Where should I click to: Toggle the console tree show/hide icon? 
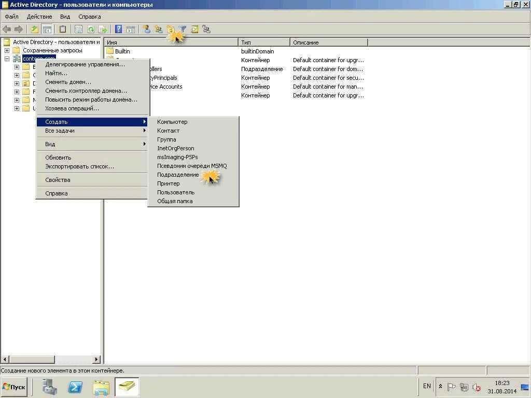click(x=47, y=30)
